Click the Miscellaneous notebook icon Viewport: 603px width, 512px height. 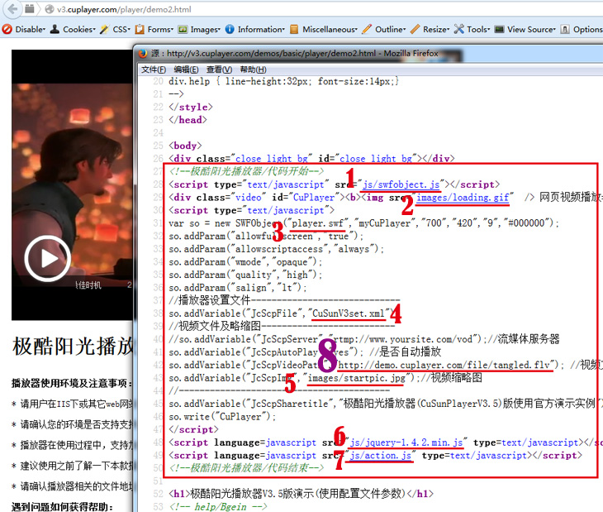pyautogui.click(x=294, y=29)
